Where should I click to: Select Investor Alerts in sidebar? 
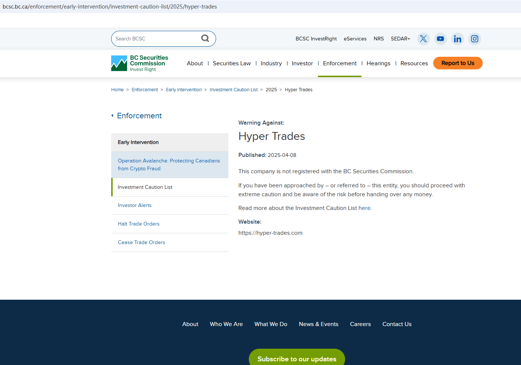point(135,205)
